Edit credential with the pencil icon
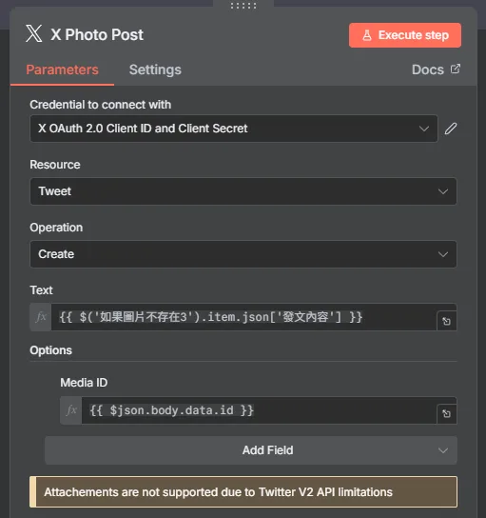The height and width of the screenshot is (518, 486). 451,129
